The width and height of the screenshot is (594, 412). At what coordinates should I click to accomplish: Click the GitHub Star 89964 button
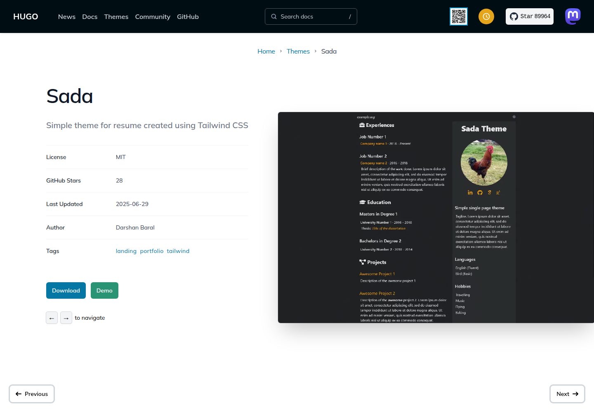[530, 16]
